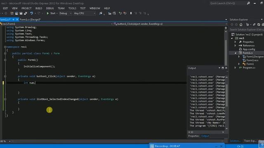
Task: Click the Output panel horizontal scrollbar thumb
Action: pyautogui.click(x=192, y=132)
